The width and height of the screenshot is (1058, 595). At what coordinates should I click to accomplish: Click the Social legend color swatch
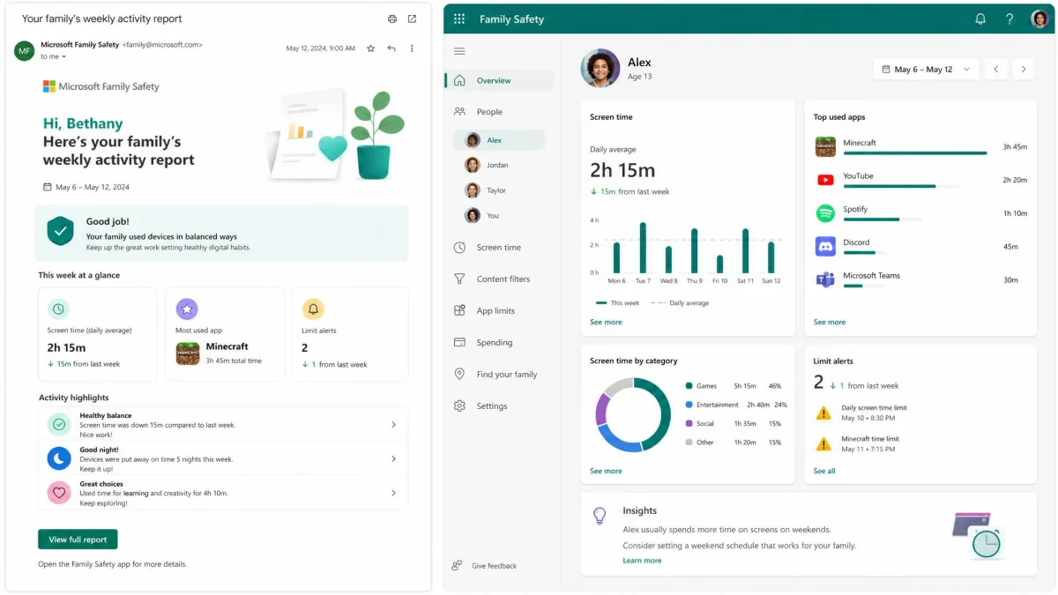click(x=689, y=423)
